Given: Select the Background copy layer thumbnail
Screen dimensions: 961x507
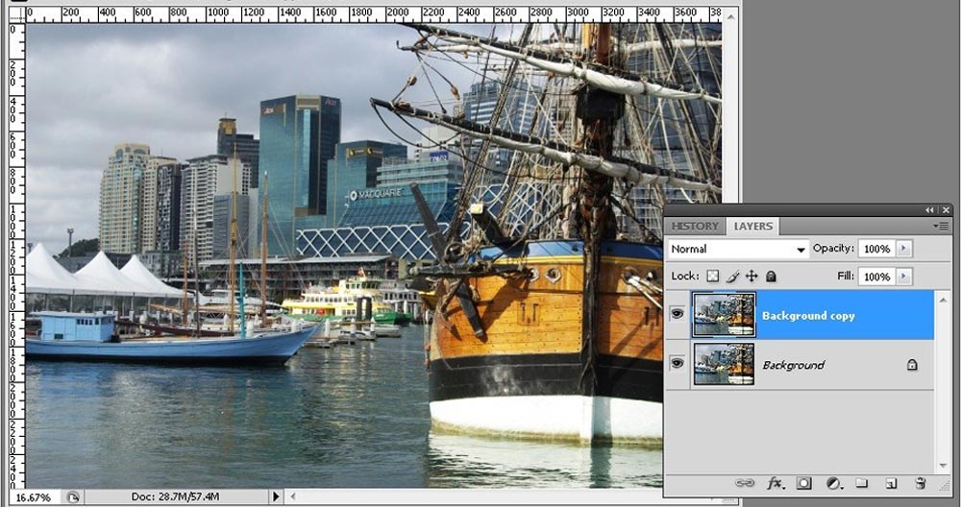Looking at the screenshot, I should (x=724, y=315).
